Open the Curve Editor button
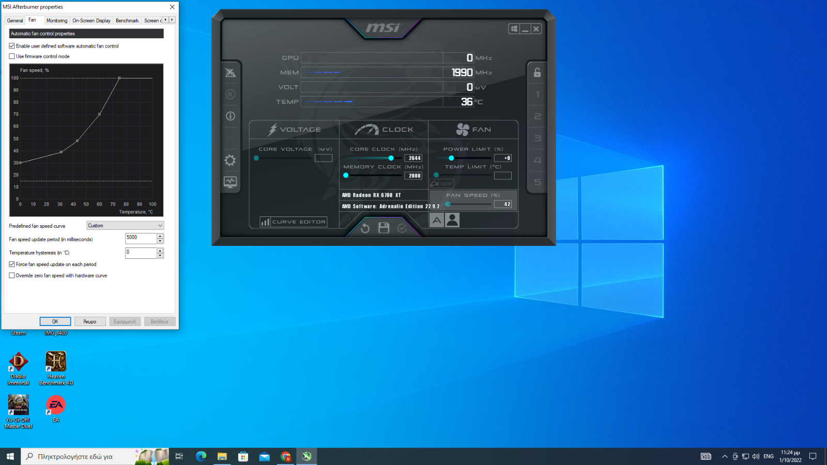This screenshot has width=827, height=465. click(294, 222)
